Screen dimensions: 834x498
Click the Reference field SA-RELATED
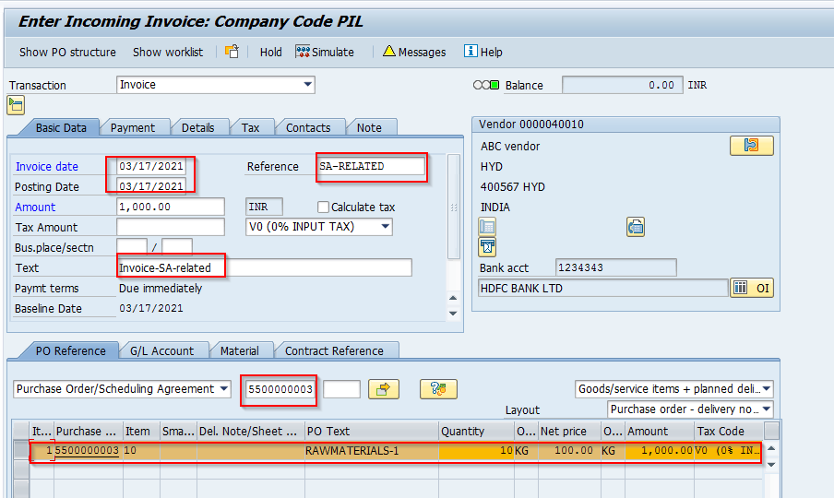point(371,166)
